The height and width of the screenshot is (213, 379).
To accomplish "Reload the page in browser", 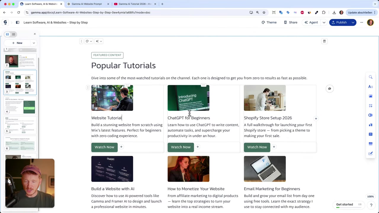I will 18,12.
